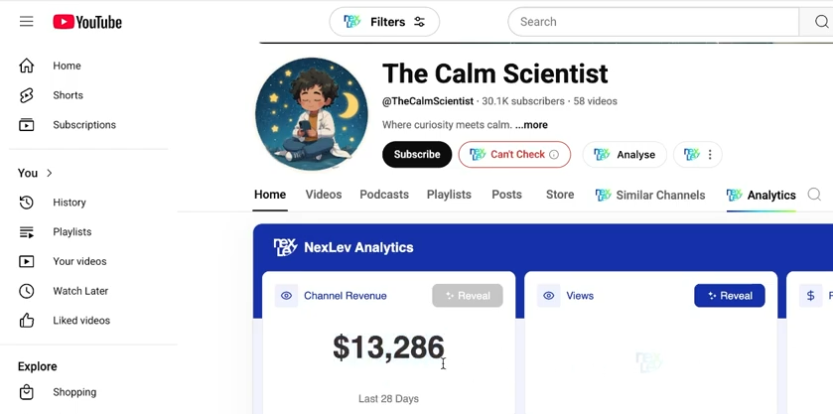Reveal the Views statistic
The height and width of the screenshot is (414, 833).
coord(729,296)
